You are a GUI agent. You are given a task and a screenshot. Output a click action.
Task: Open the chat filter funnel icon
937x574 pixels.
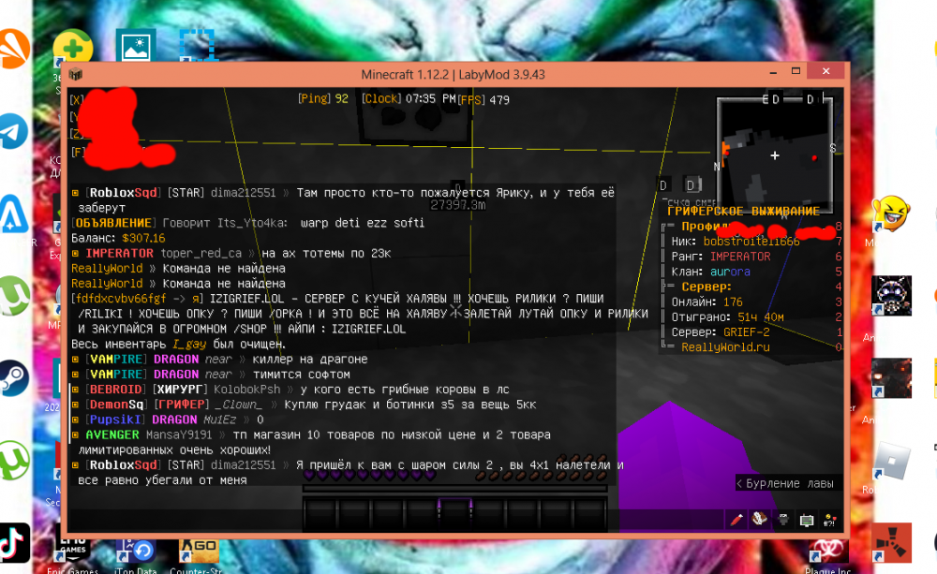pyautogui.click(x=782, y=520)
